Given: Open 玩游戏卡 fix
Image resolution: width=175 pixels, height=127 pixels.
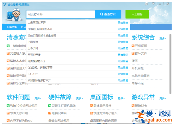Looking at the screenshot, I should [141, 106].
